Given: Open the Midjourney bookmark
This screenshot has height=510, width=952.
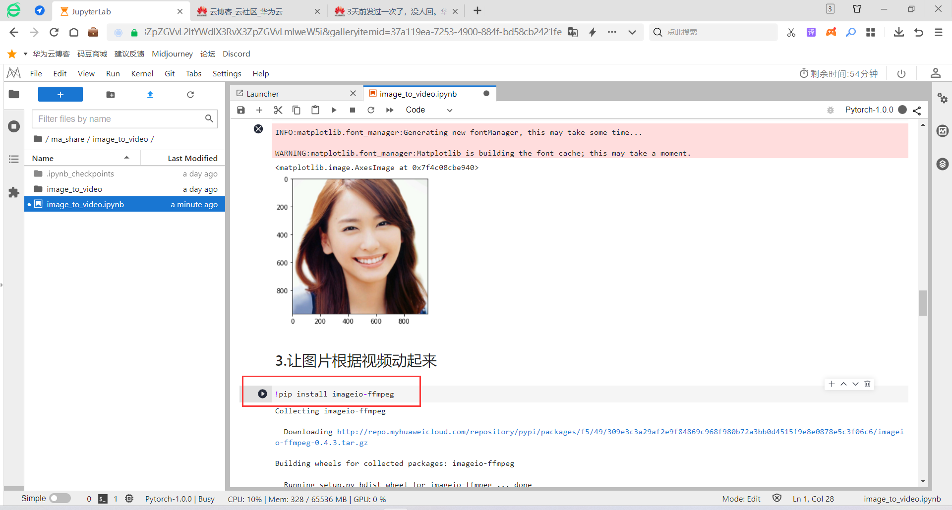Looking at the screenshot, I should [x=172, y=54].
